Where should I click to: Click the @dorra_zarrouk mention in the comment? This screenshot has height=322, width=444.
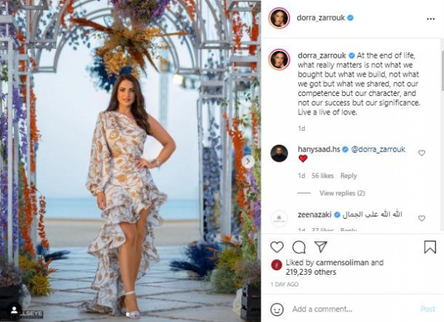pyautogui.click(x=378, y=149)
